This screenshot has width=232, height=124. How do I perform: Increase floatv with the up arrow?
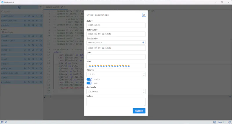click(144, 73)
